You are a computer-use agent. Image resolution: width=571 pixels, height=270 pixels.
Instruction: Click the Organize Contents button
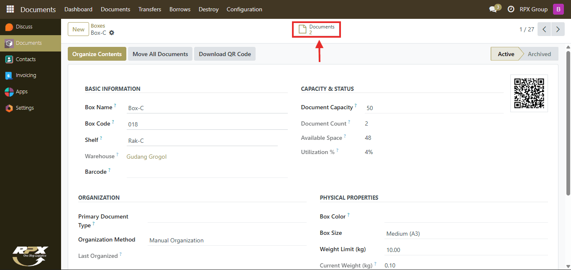tap(97, 54)
